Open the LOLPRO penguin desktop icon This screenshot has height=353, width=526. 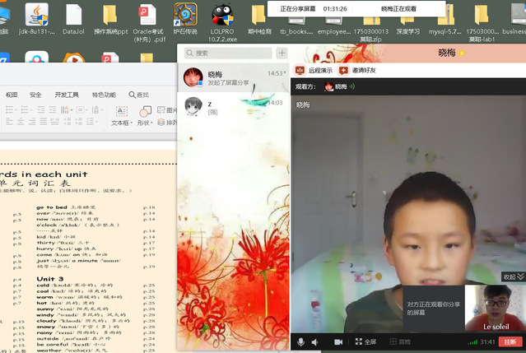[x=221, y=22]
